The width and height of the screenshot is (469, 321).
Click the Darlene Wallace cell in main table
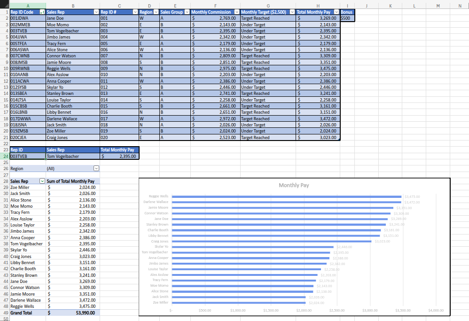(73, 119)
